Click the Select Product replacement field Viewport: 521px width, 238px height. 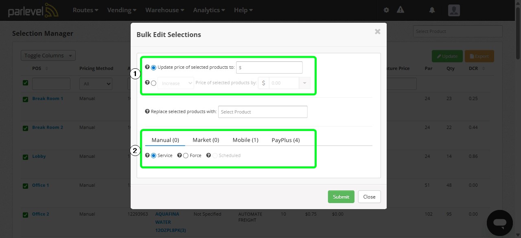[263, 111]
